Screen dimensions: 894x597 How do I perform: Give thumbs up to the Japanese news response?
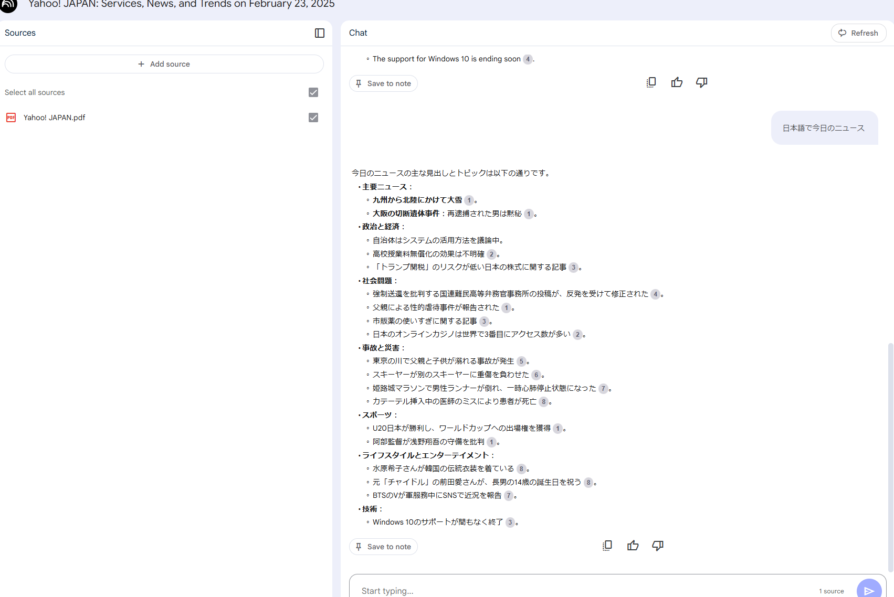pyautogui.click(x=633, y=546)
